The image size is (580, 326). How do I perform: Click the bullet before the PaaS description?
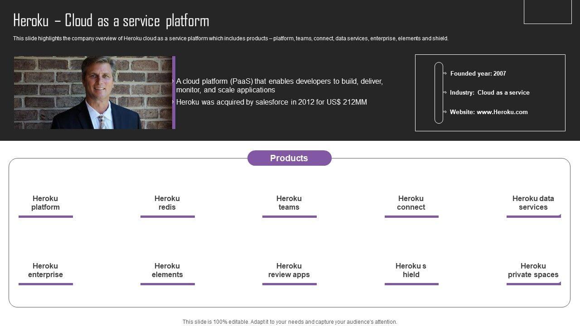(173, 81)
